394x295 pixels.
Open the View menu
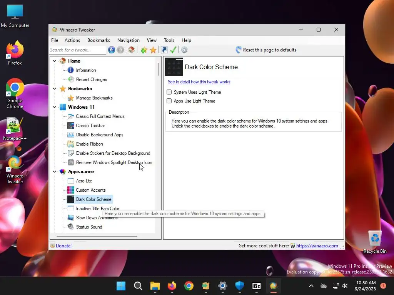[152, 40]
